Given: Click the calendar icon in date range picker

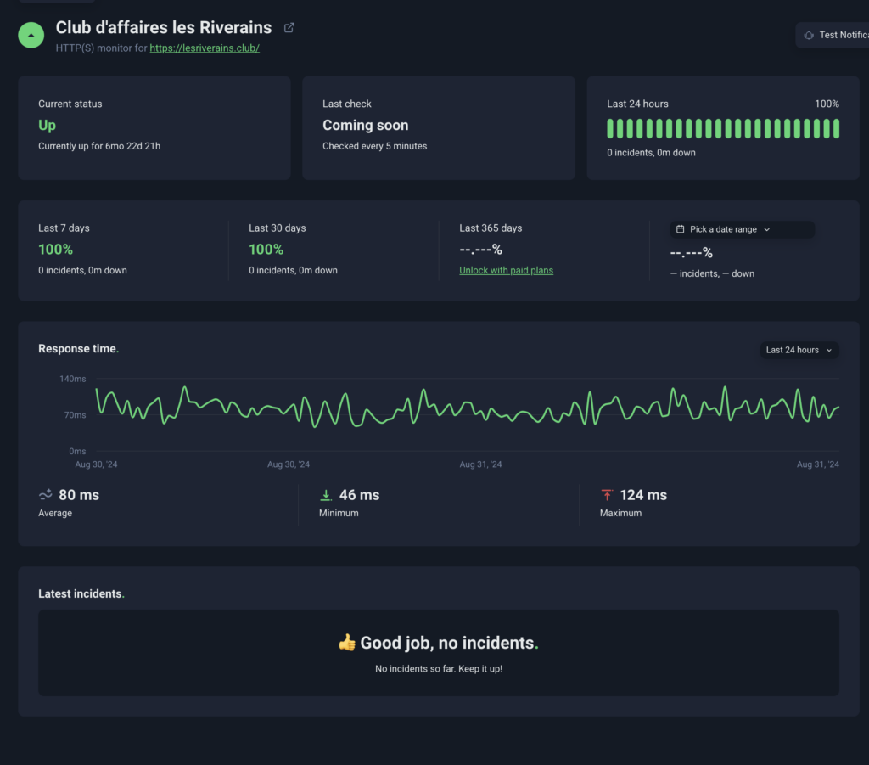Looking at the screenshot, I should click(680, 229).
